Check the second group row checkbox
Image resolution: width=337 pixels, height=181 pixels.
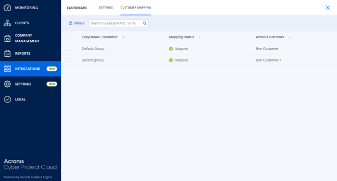(69, 60)
